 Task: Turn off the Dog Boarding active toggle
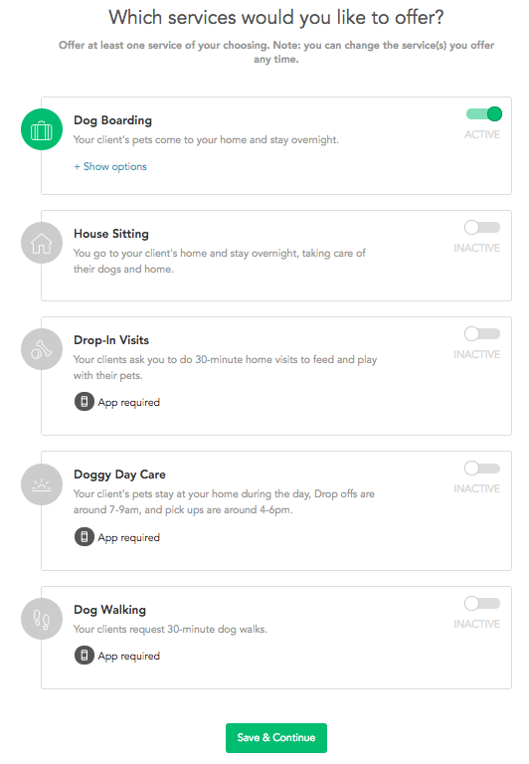click(483, 114)
